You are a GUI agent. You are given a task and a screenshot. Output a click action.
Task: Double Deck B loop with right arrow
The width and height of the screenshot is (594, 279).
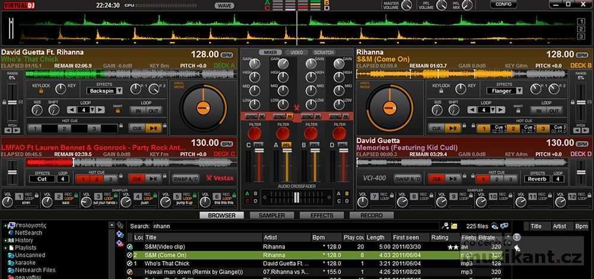coord(500,110)
